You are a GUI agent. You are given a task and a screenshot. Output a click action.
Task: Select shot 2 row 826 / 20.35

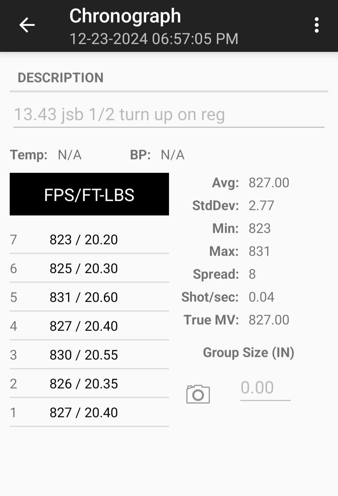[x=89, y=384]
